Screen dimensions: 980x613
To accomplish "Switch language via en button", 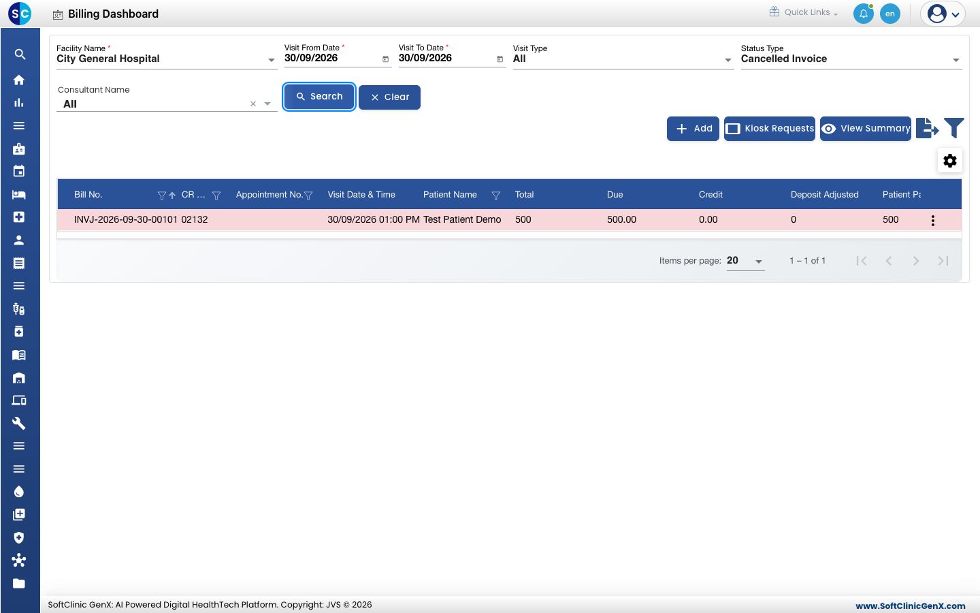I will [x=890, y=14].
